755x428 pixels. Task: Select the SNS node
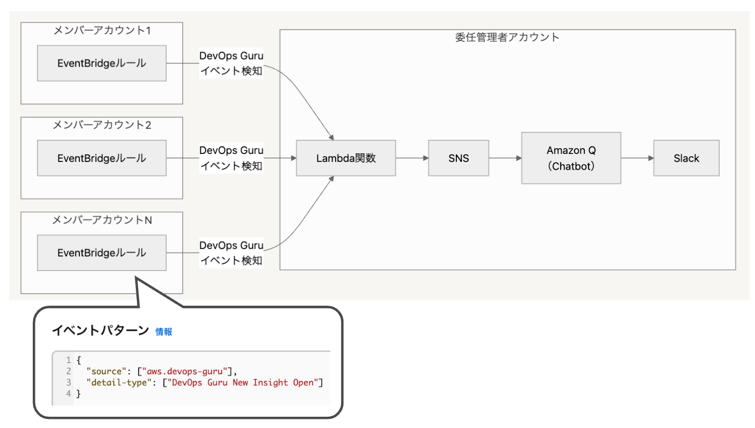pos(459,158)
